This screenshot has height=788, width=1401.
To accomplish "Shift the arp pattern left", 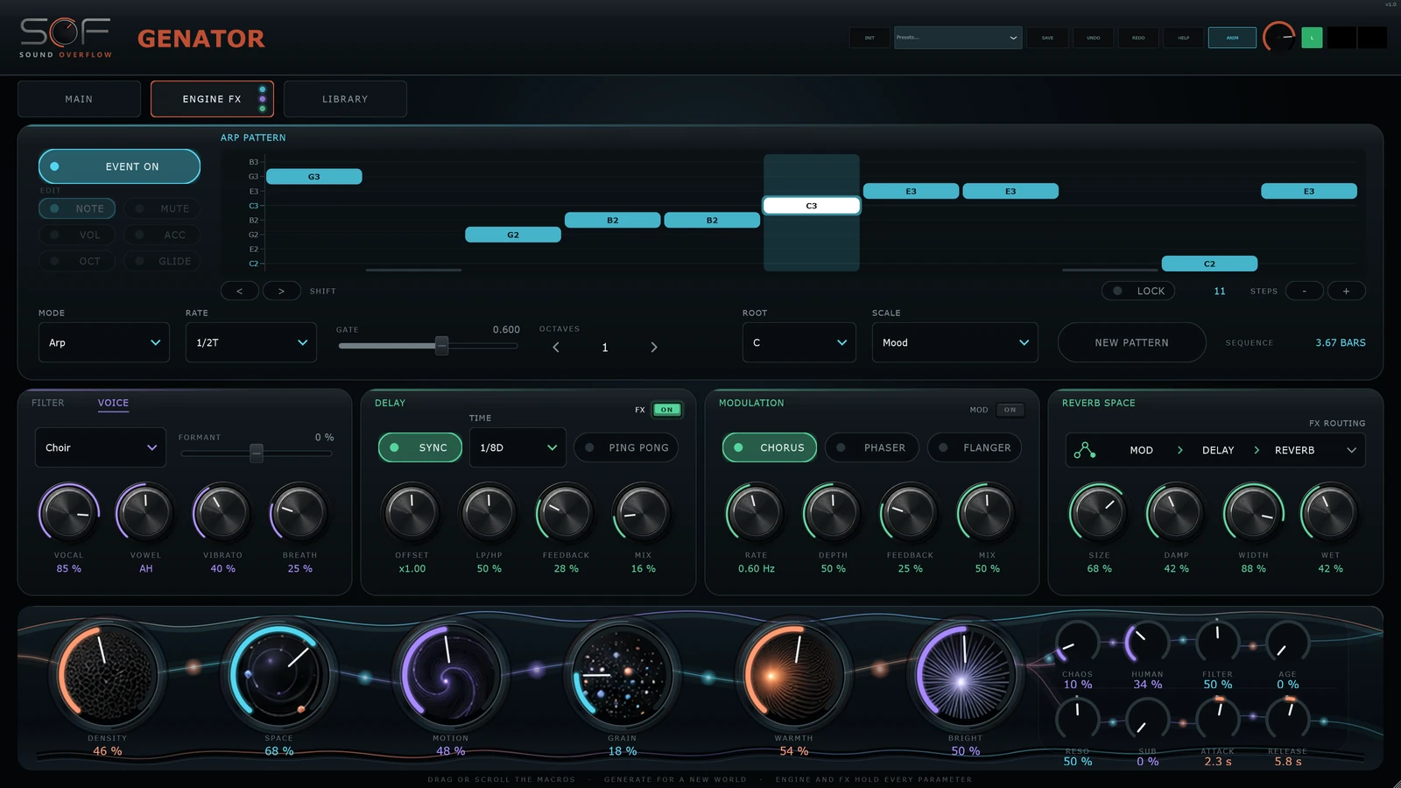I will 239,291.
